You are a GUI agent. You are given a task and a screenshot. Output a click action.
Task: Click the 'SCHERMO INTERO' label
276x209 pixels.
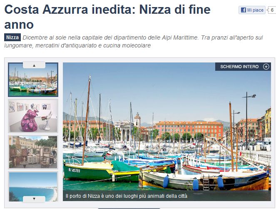point(239,67)
